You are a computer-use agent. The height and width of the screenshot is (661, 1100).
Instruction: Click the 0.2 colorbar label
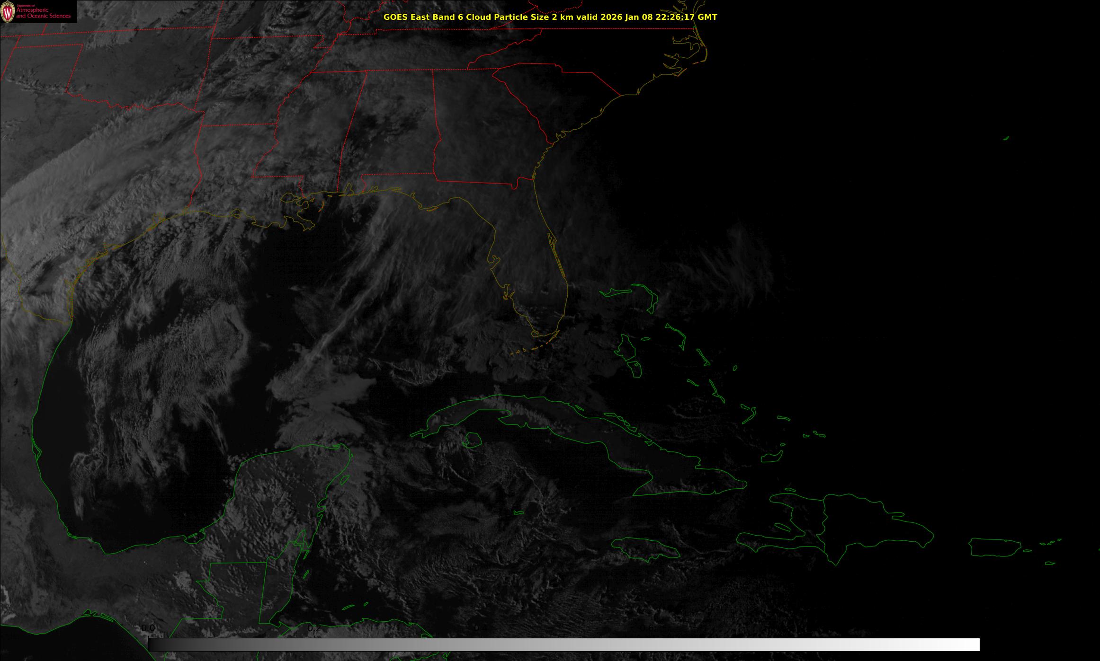click(x=314, y=628)
